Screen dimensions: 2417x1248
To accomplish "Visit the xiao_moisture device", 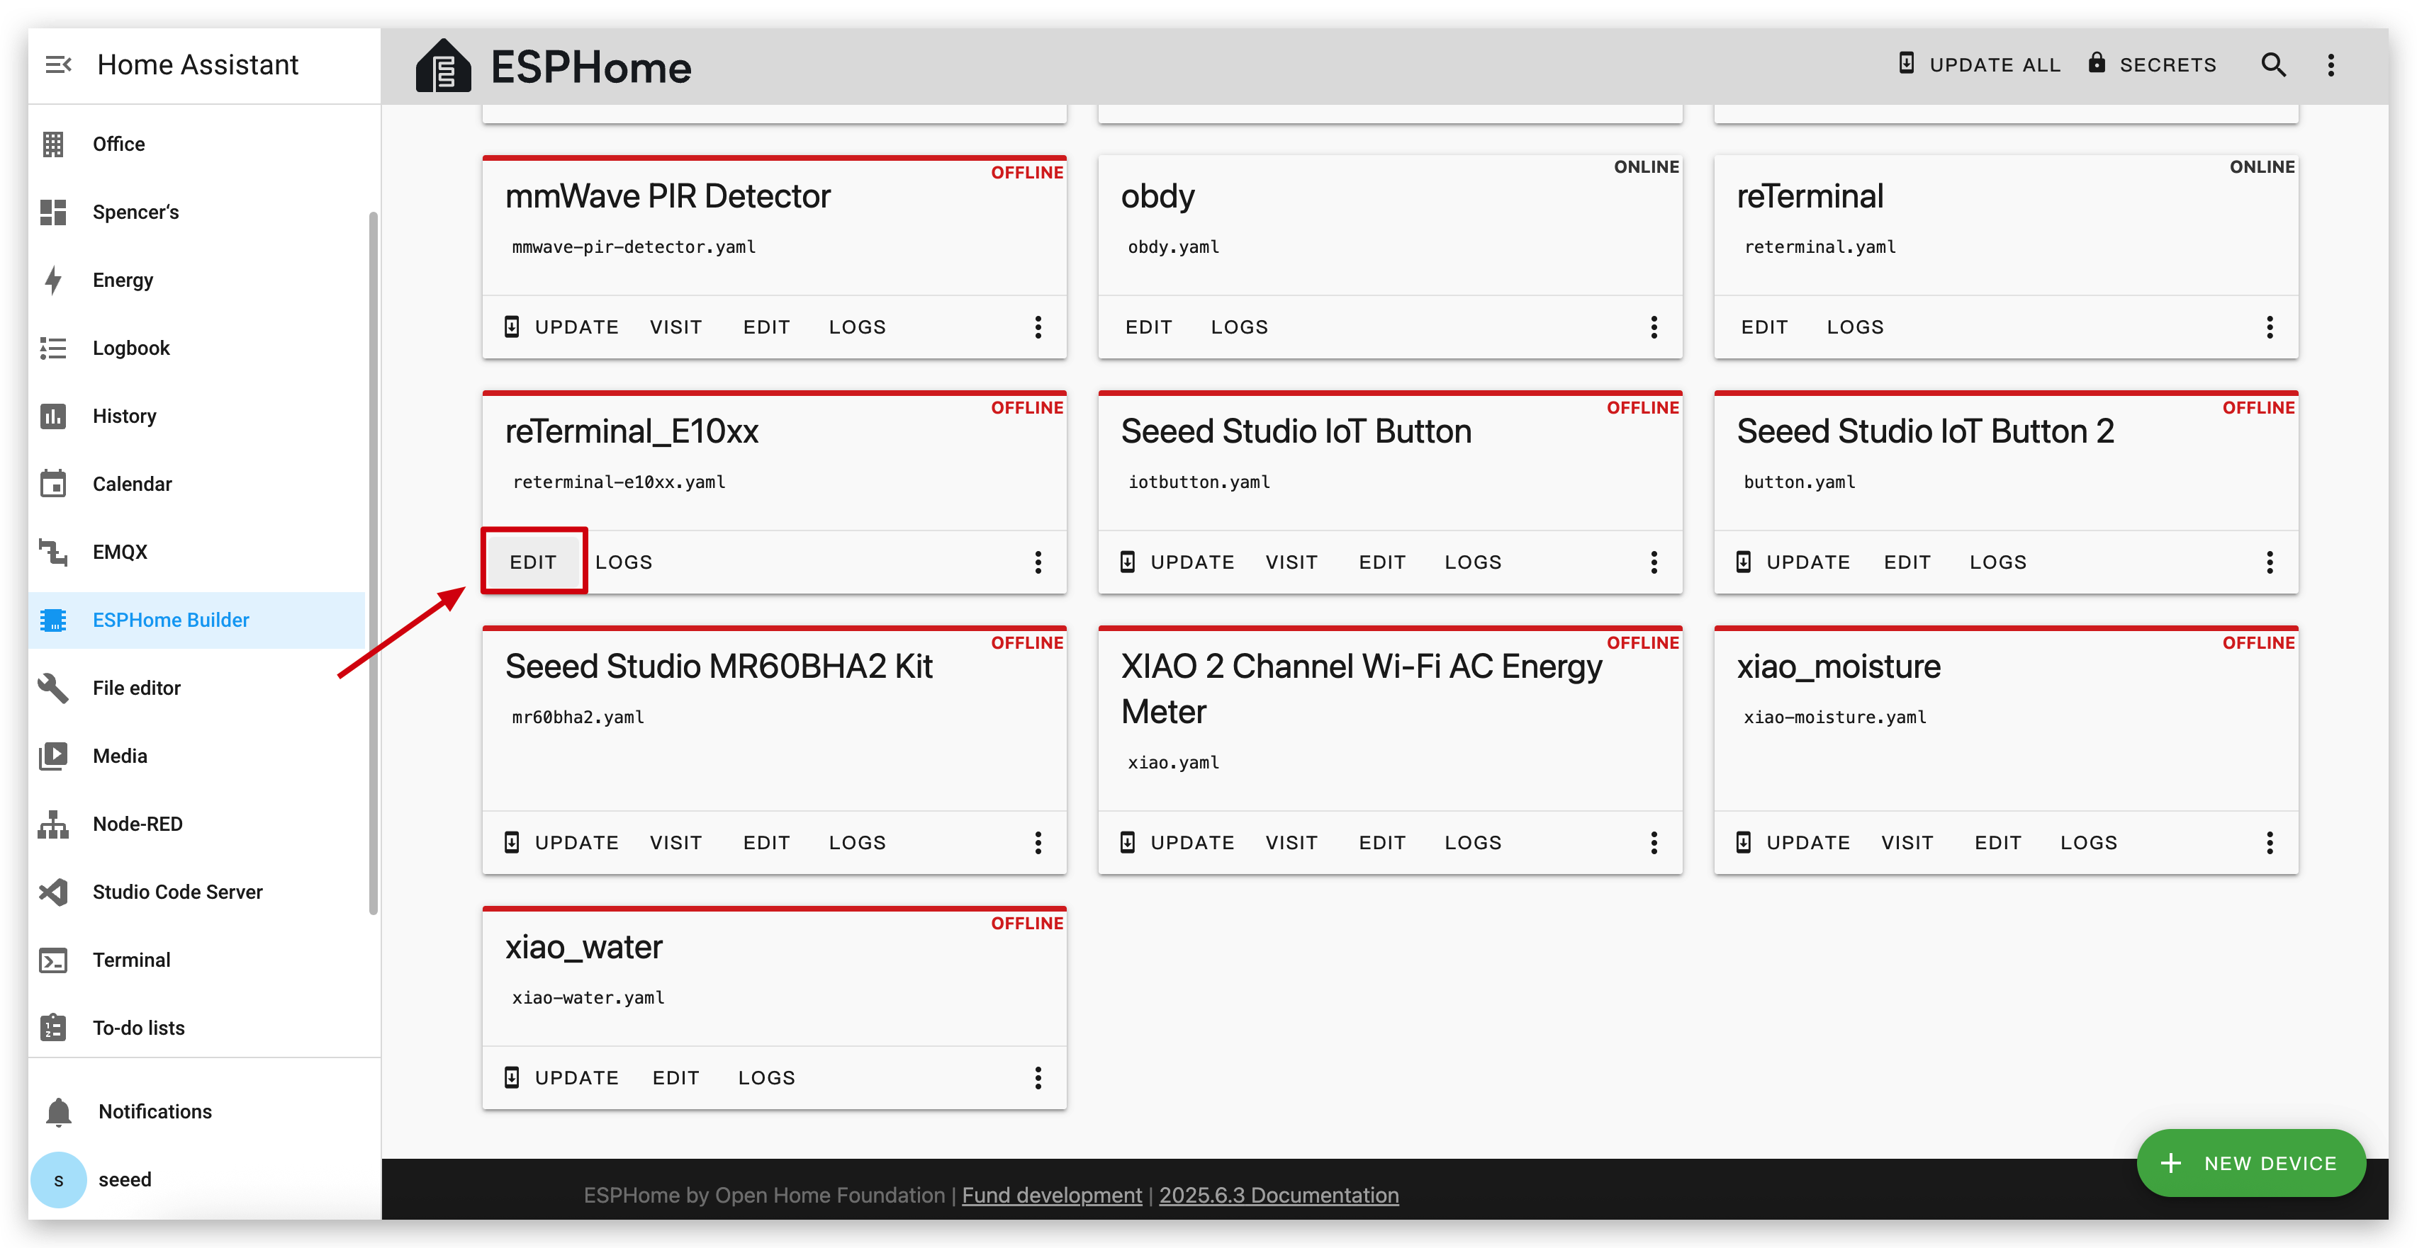I will click(1907, 842).
